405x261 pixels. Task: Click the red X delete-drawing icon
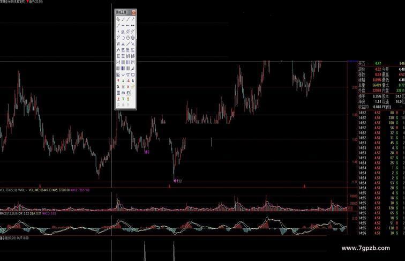(128, 87)
